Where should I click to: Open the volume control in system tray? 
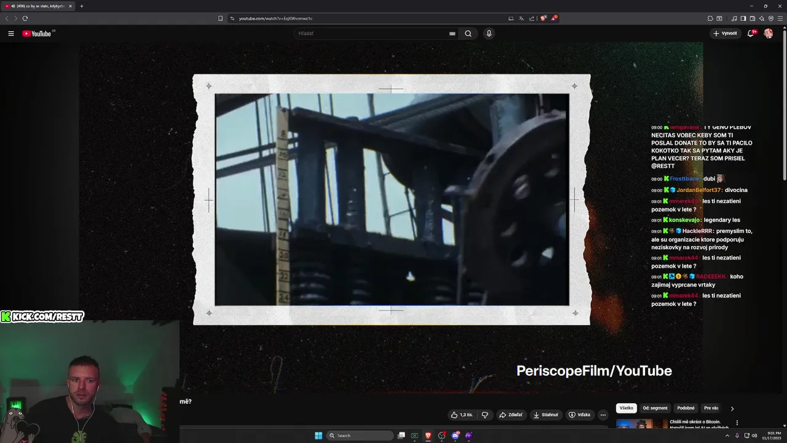pos(754,436)
